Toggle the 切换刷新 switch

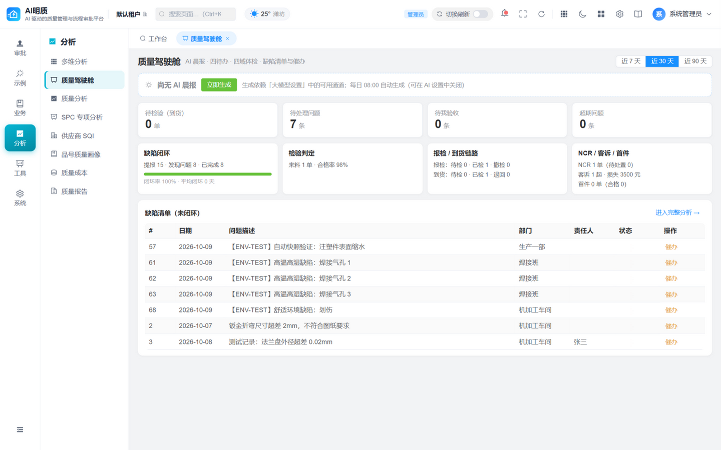[481, 14]
